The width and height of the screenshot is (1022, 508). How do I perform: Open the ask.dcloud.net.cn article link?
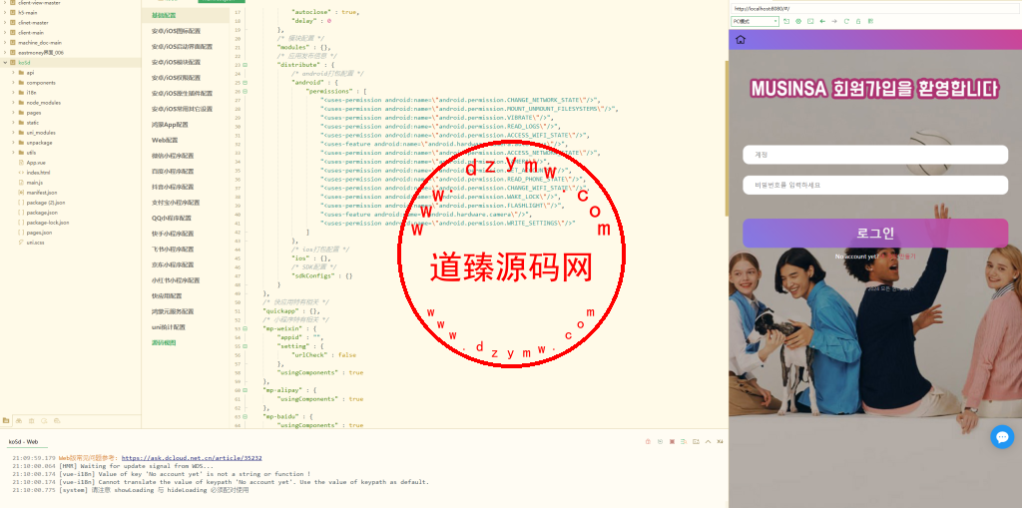click(192, 458)
